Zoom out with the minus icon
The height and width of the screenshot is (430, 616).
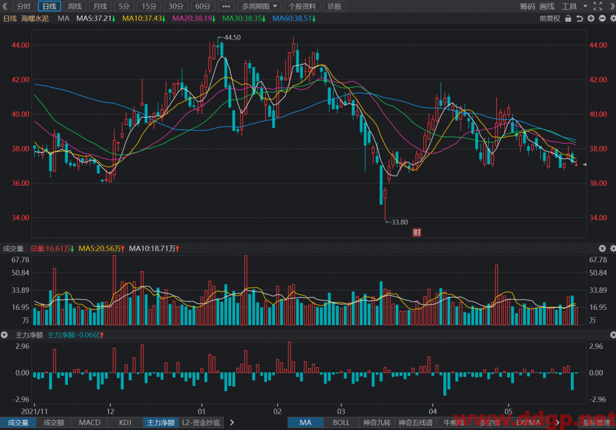602,19
